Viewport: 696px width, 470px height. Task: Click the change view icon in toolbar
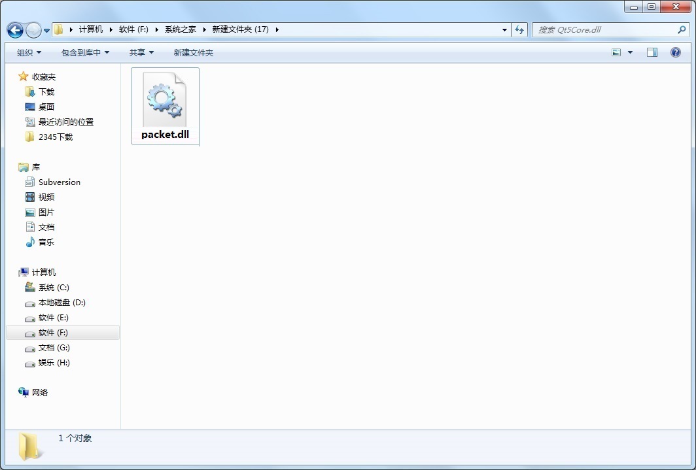pyautogui.click(x=616, y=52)
